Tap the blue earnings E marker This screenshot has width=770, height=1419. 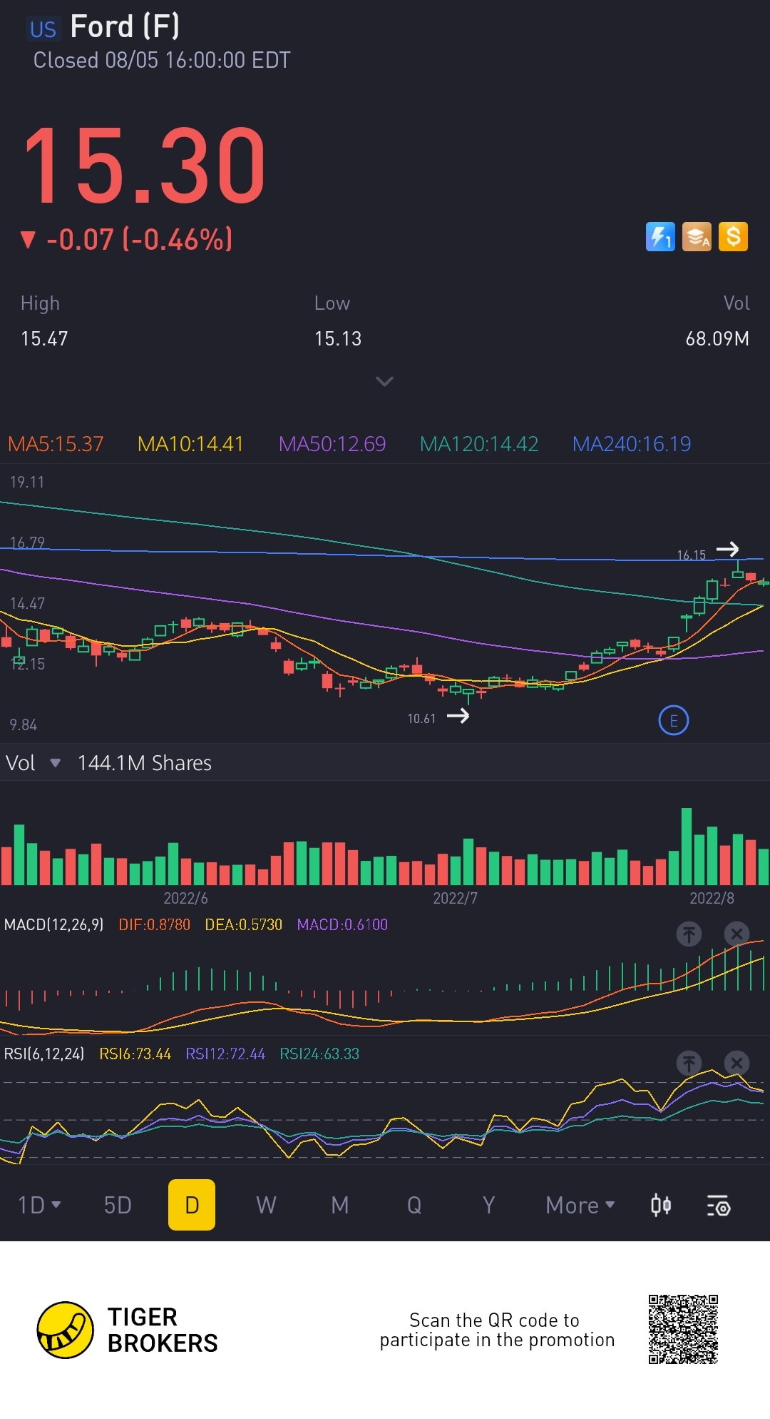point(674,721)
